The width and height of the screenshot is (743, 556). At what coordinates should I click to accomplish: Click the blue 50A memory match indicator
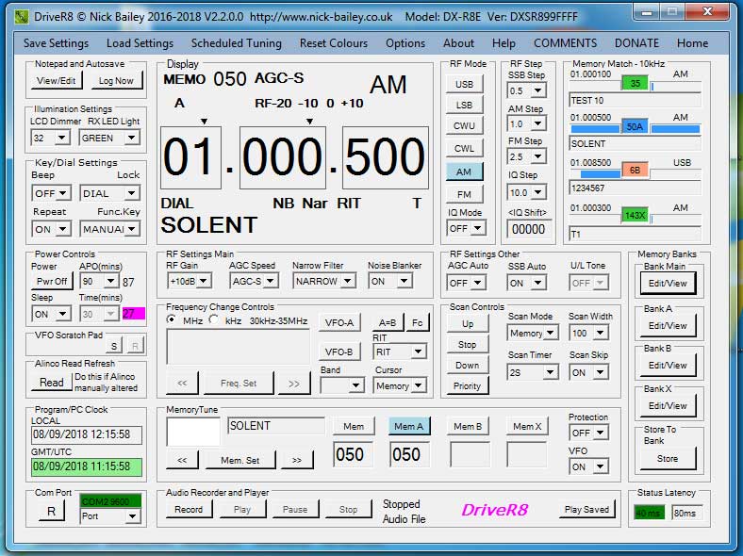pyautogui.click(x=635, y=127)
